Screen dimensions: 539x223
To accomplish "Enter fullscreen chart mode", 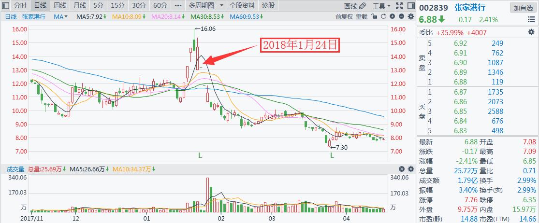I will [x=399, y=6].
